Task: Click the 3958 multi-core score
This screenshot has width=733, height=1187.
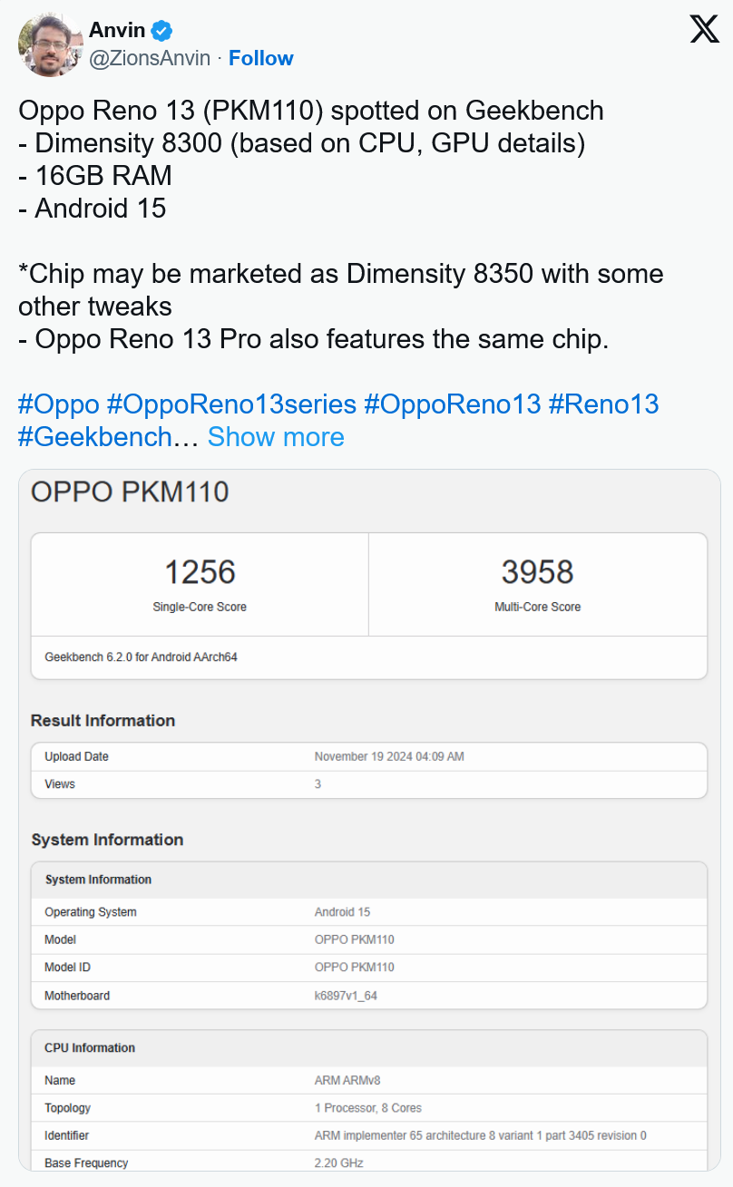Action: [537, 572]
